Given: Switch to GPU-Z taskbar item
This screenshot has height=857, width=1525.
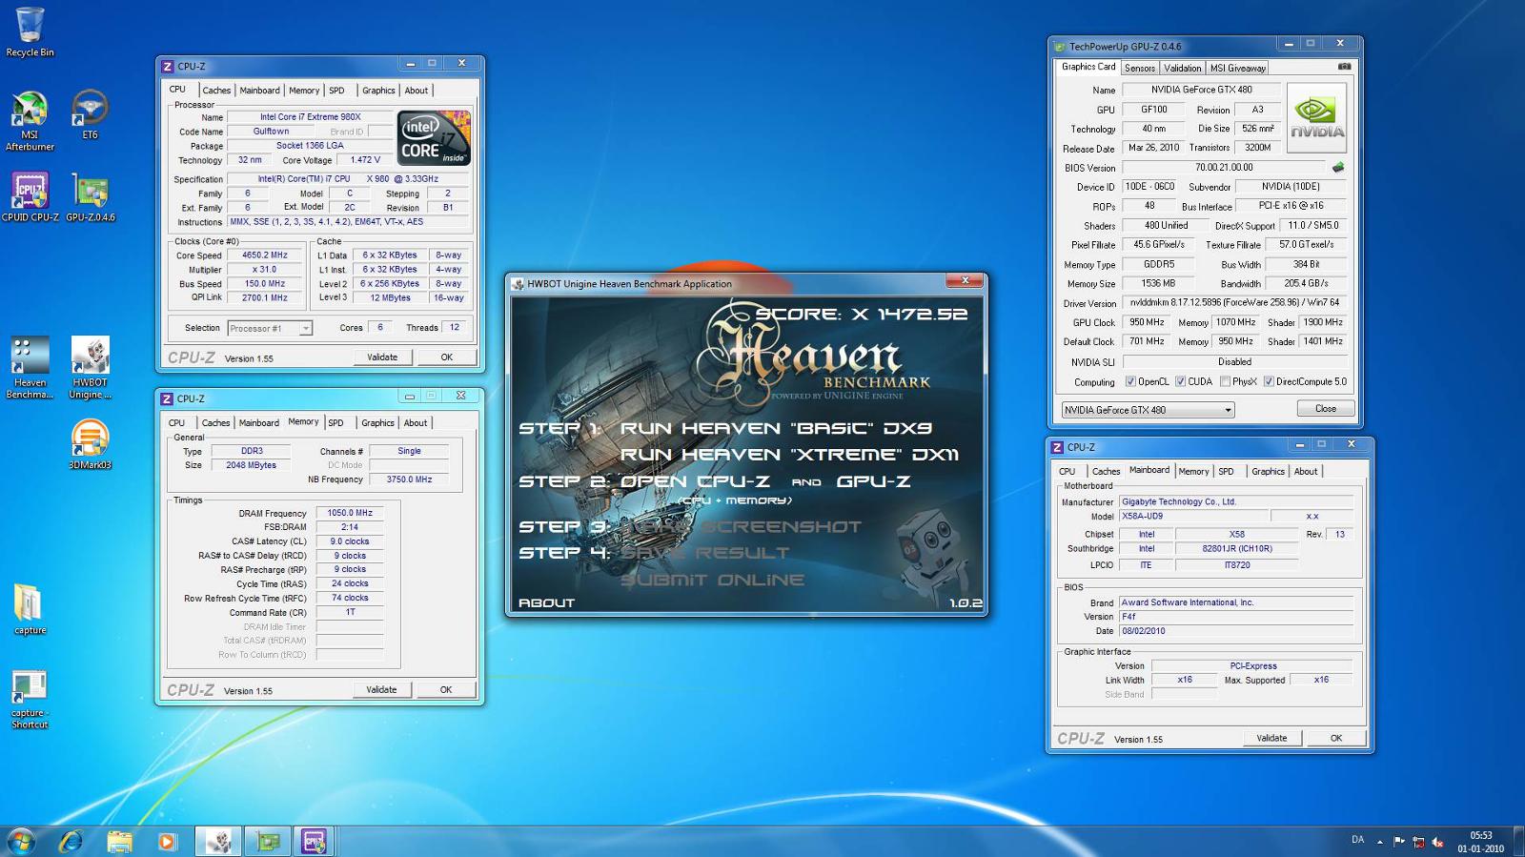Looking at the screenshot, I should click(268, 841).
